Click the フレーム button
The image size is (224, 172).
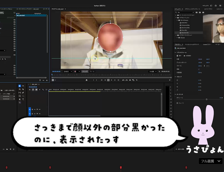click(92, 72)
